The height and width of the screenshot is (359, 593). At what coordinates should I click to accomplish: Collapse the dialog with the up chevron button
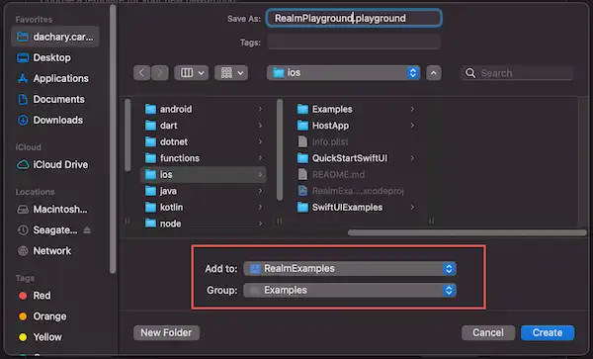point(434,72)
